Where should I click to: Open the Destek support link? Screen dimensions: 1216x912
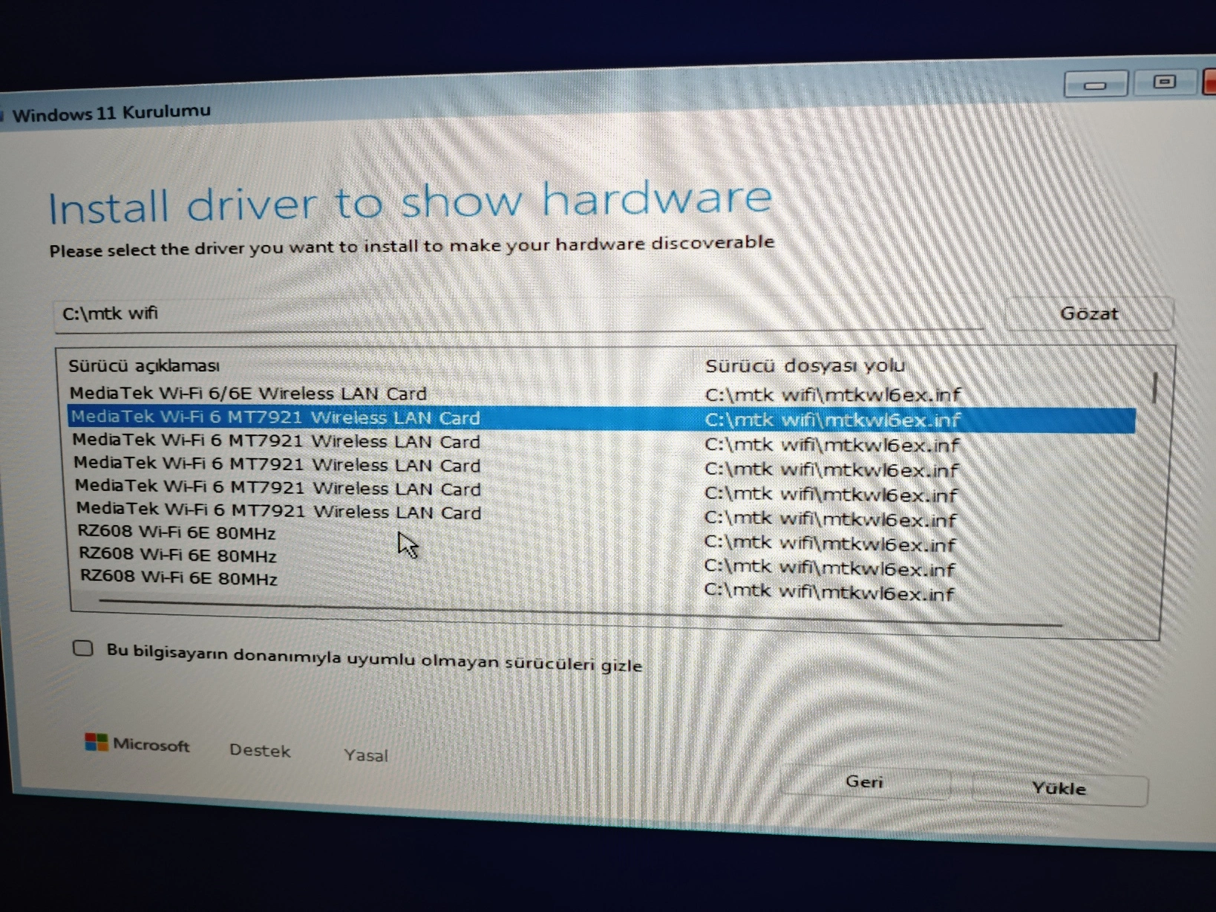[x=260, y=750]
